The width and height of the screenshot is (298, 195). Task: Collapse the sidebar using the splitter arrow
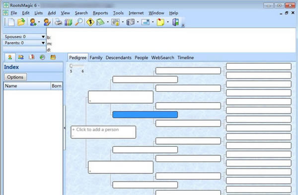[x=65, y=128]
